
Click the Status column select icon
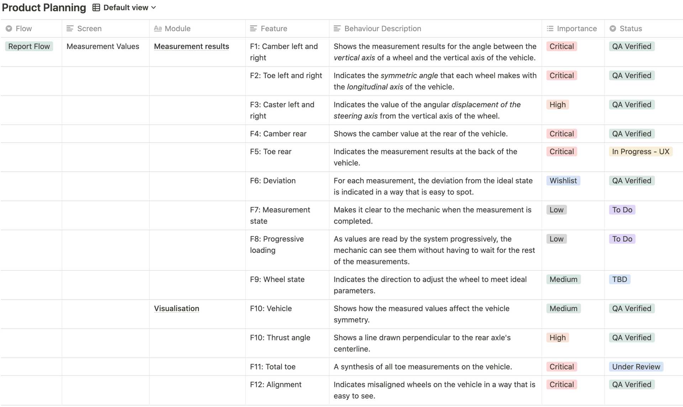tap(613, 28)
